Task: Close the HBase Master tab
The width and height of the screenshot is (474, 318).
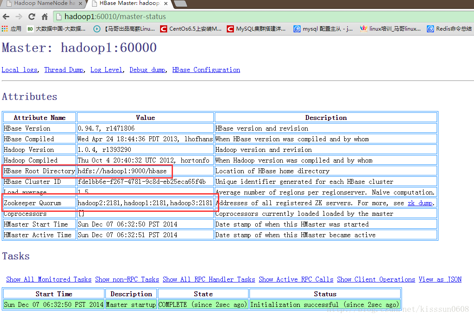Action: point(166,4)
